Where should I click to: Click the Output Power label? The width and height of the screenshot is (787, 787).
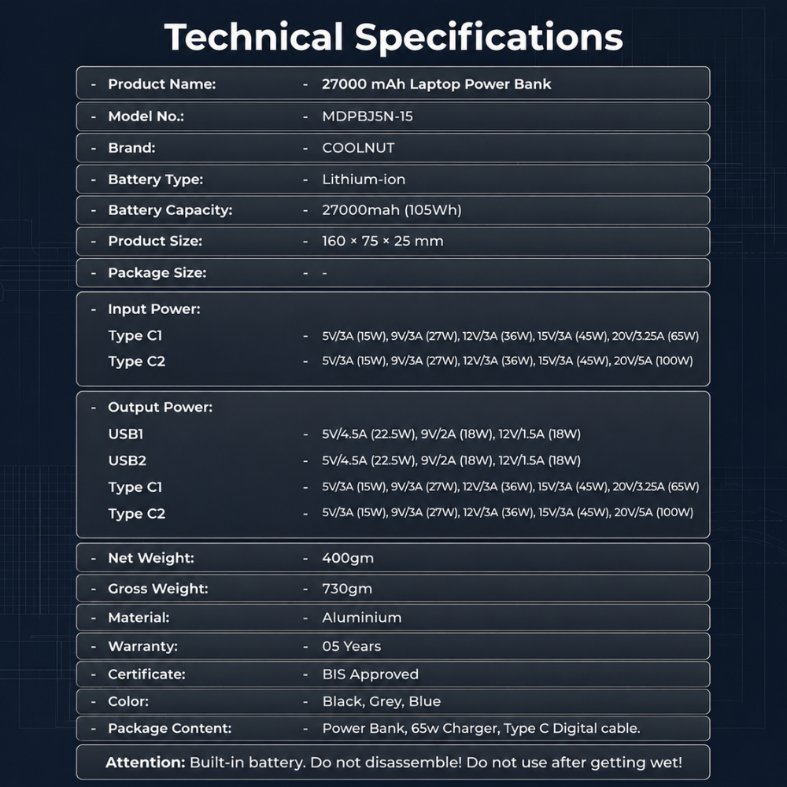[160, 407]
